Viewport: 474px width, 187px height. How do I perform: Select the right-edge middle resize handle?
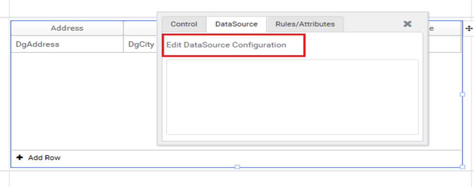pos(462,94)
